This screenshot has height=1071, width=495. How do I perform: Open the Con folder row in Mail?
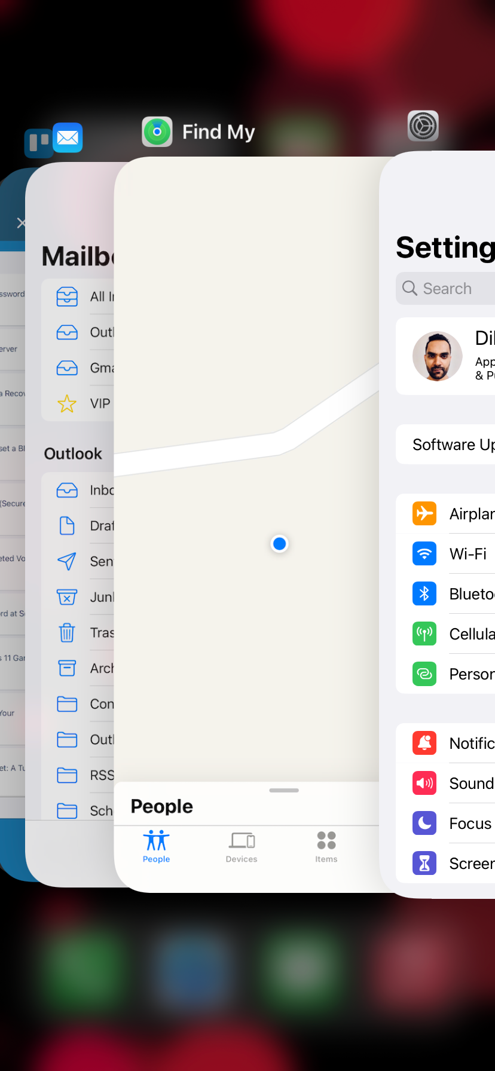click(x=78, y=704)
